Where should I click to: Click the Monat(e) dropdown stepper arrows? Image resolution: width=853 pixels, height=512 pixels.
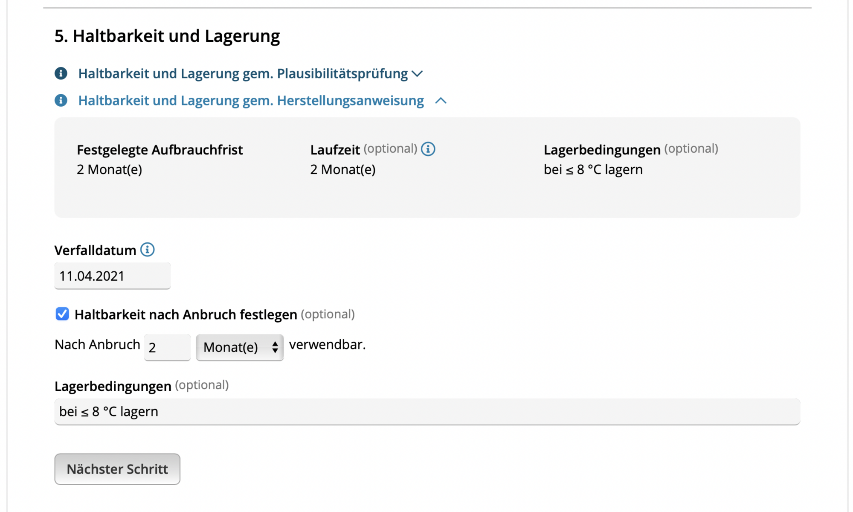coord(275,347)
